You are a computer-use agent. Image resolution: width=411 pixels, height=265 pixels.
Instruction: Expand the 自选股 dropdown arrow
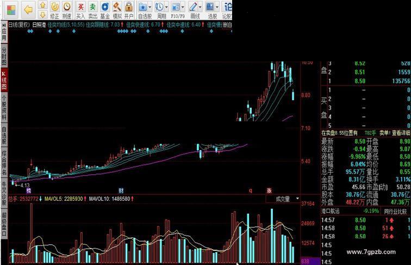pyautogui.click(x=150, y=7)
